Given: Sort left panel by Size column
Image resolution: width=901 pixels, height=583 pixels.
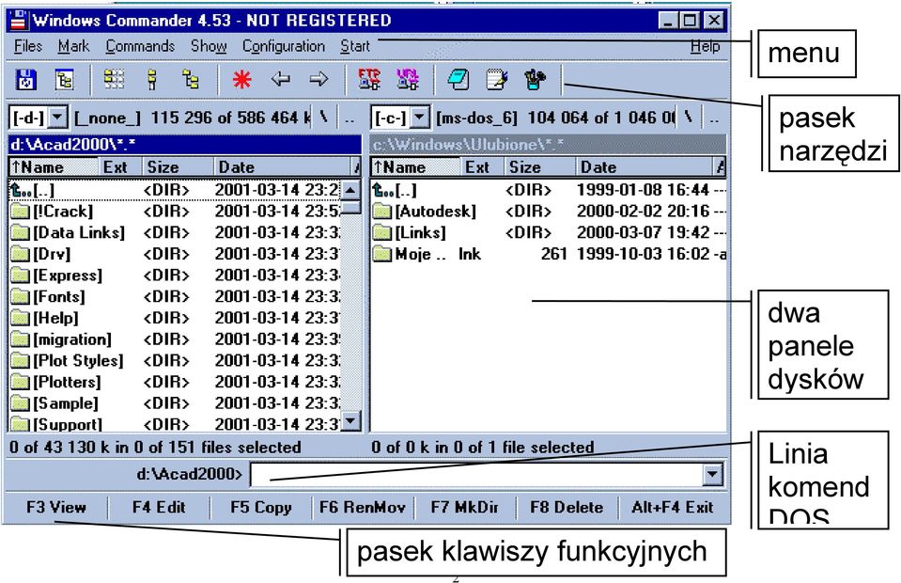Looking at the screenshot, I should [179, 167].
